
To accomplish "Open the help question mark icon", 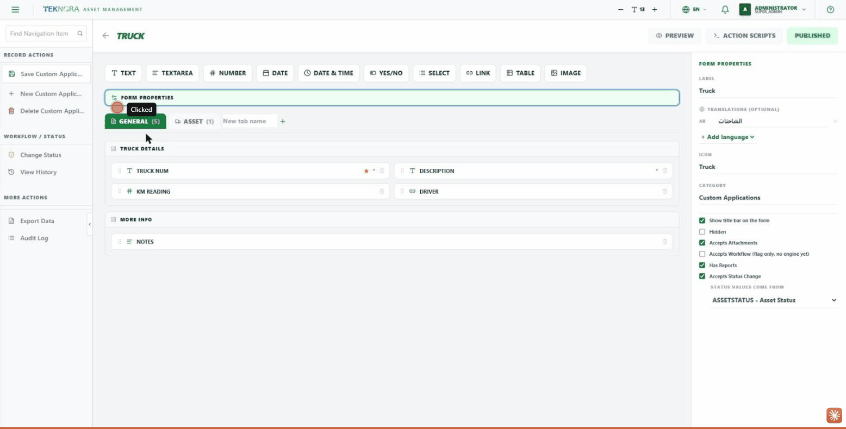I will click(x=830, y=9).
